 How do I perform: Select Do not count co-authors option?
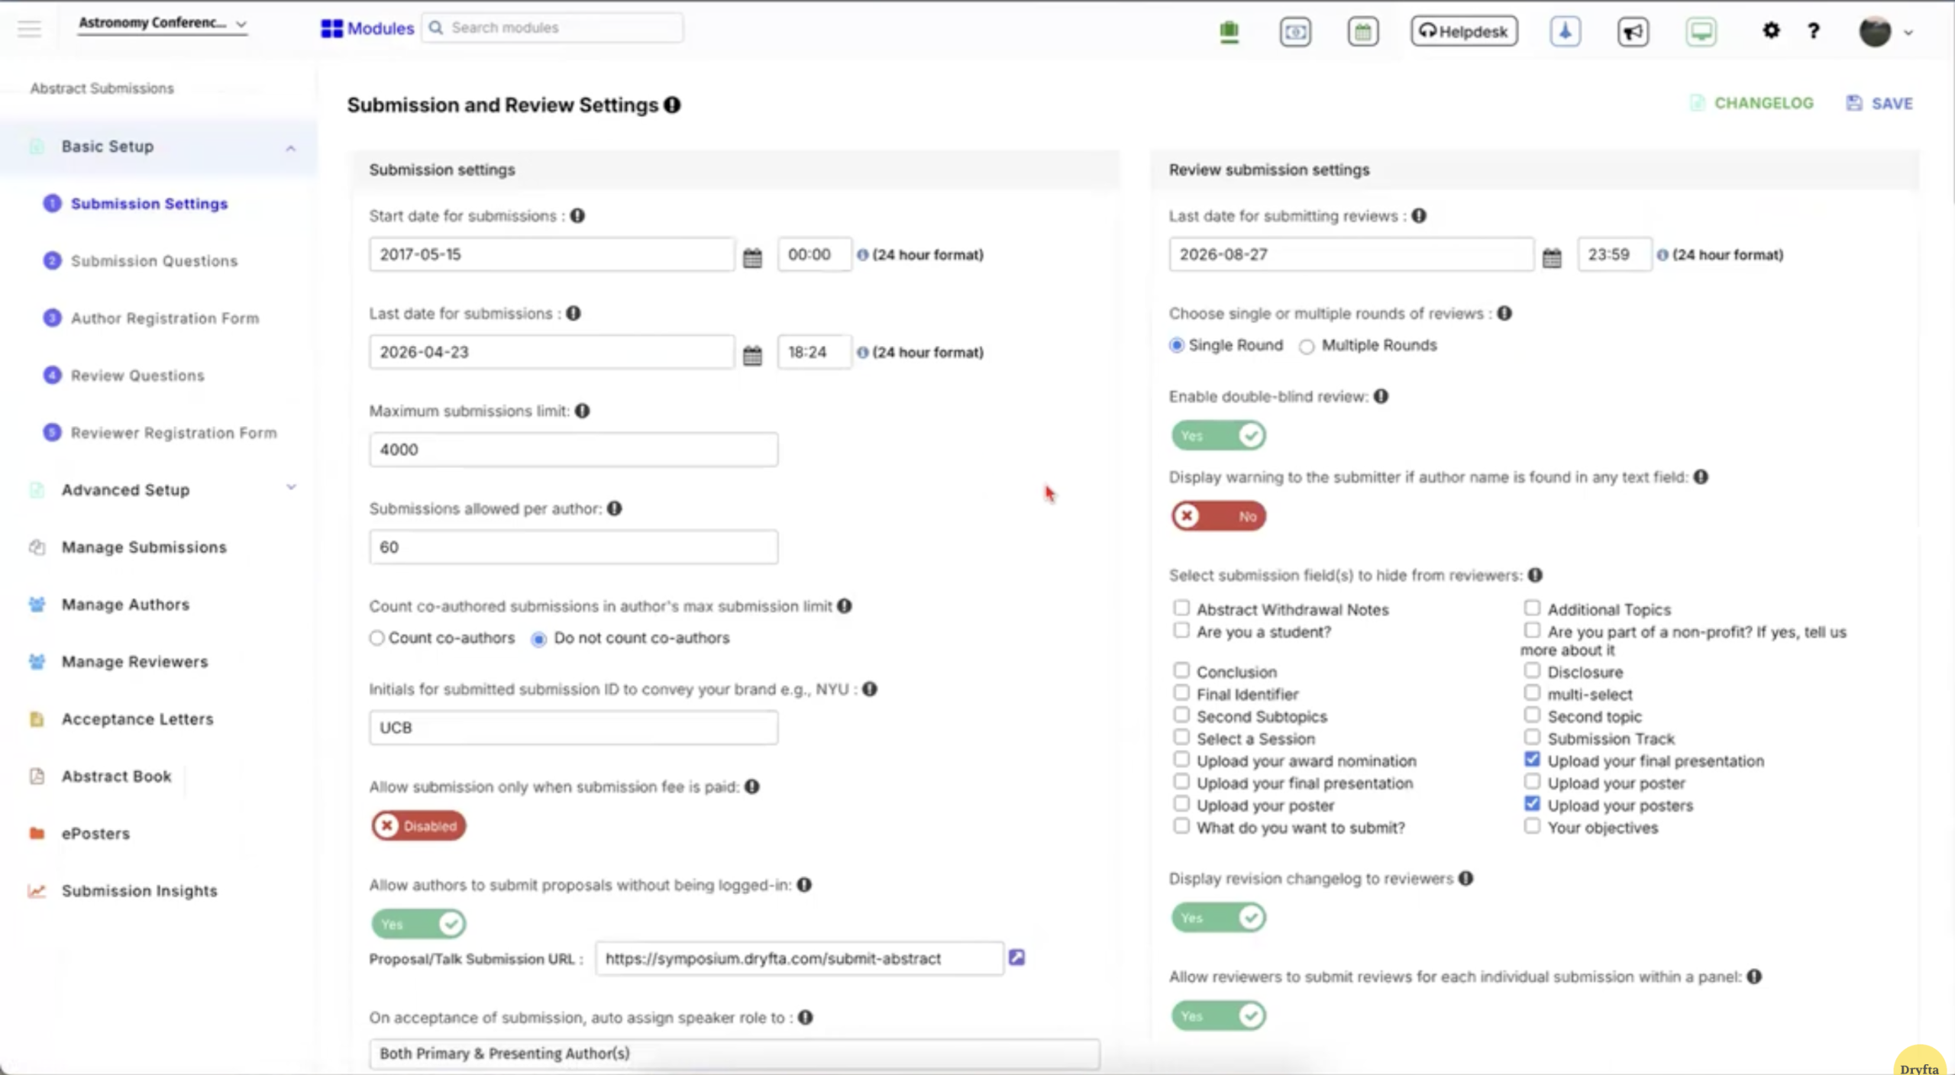(539, 639)
